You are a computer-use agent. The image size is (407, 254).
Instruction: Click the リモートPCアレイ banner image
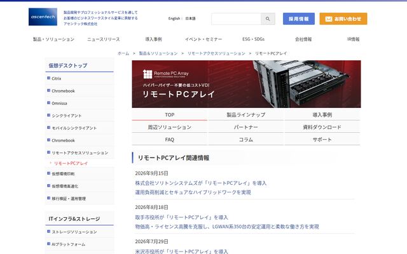click(x=246, y=84)
